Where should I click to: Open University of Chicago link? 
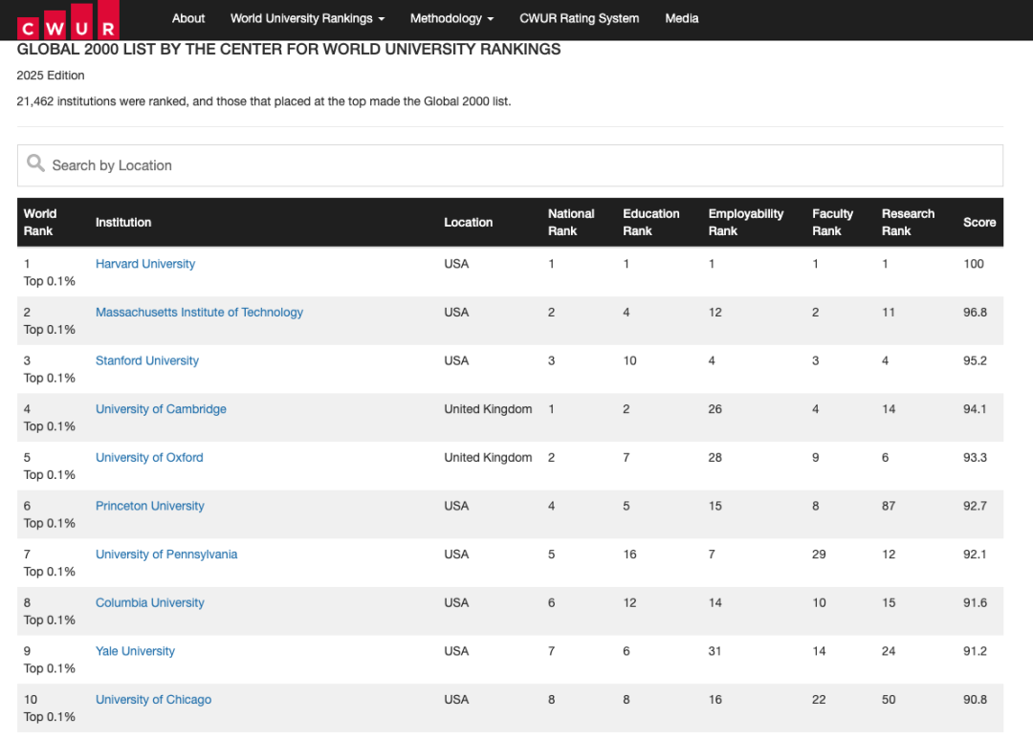(153, 699)
